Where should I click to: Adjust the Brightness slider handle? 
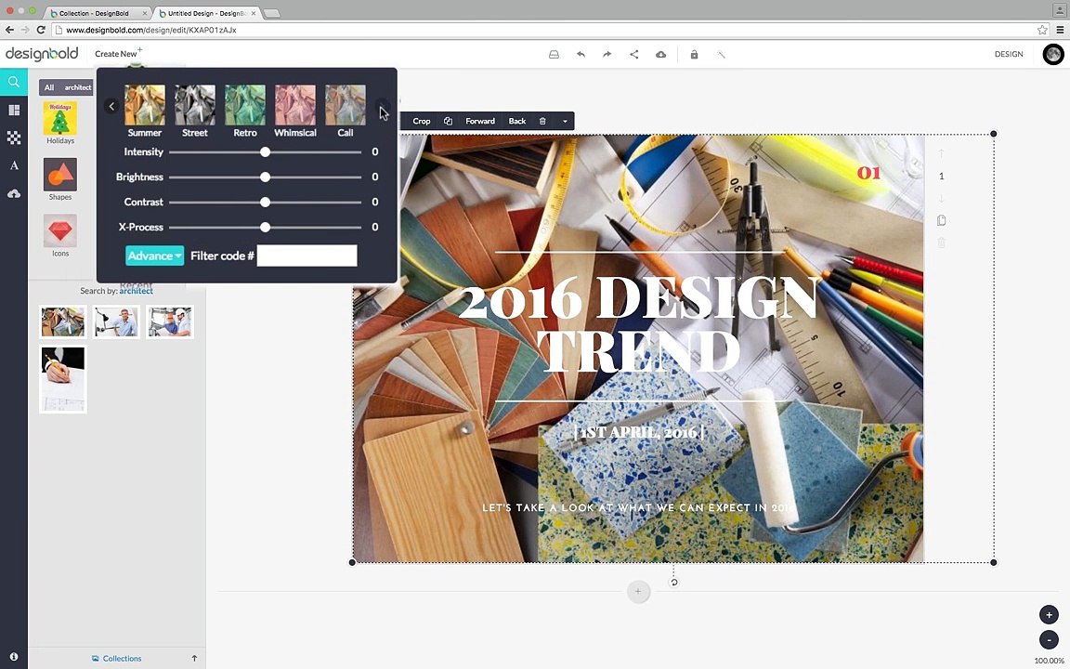[x=265, y=177]
